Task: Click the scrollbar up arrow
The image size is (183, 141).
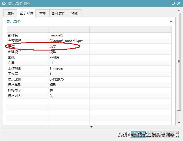Action: [179, 10]
